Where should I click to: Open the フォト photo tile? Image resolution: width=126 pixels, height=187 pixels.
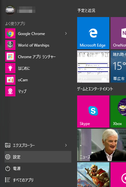(93, 67)
